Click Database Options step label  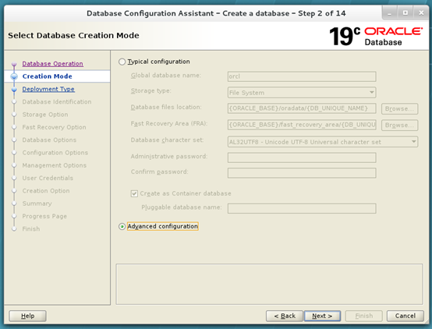(49, 140)
